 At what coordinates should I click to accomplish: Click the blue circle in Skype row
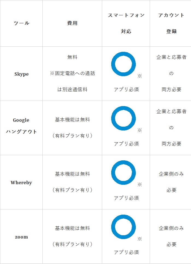123,64
